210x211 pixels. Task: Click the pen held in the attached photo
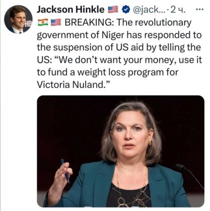[x=65, y=171]
